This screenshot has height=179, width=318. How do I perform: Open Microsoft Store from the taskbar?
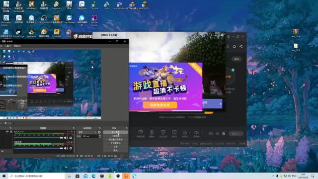(78, 176)
